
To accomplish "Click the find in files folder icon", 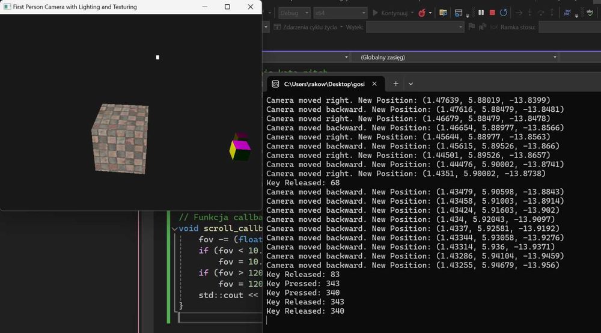I will coord(443,13).
